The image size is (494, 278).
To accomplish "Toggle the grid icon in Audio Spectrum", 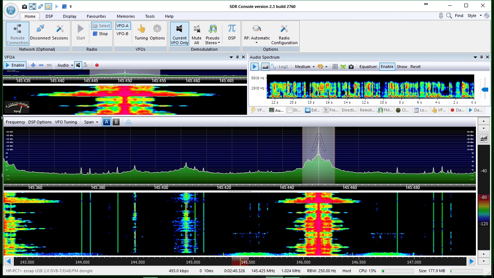I will (335, 67).
